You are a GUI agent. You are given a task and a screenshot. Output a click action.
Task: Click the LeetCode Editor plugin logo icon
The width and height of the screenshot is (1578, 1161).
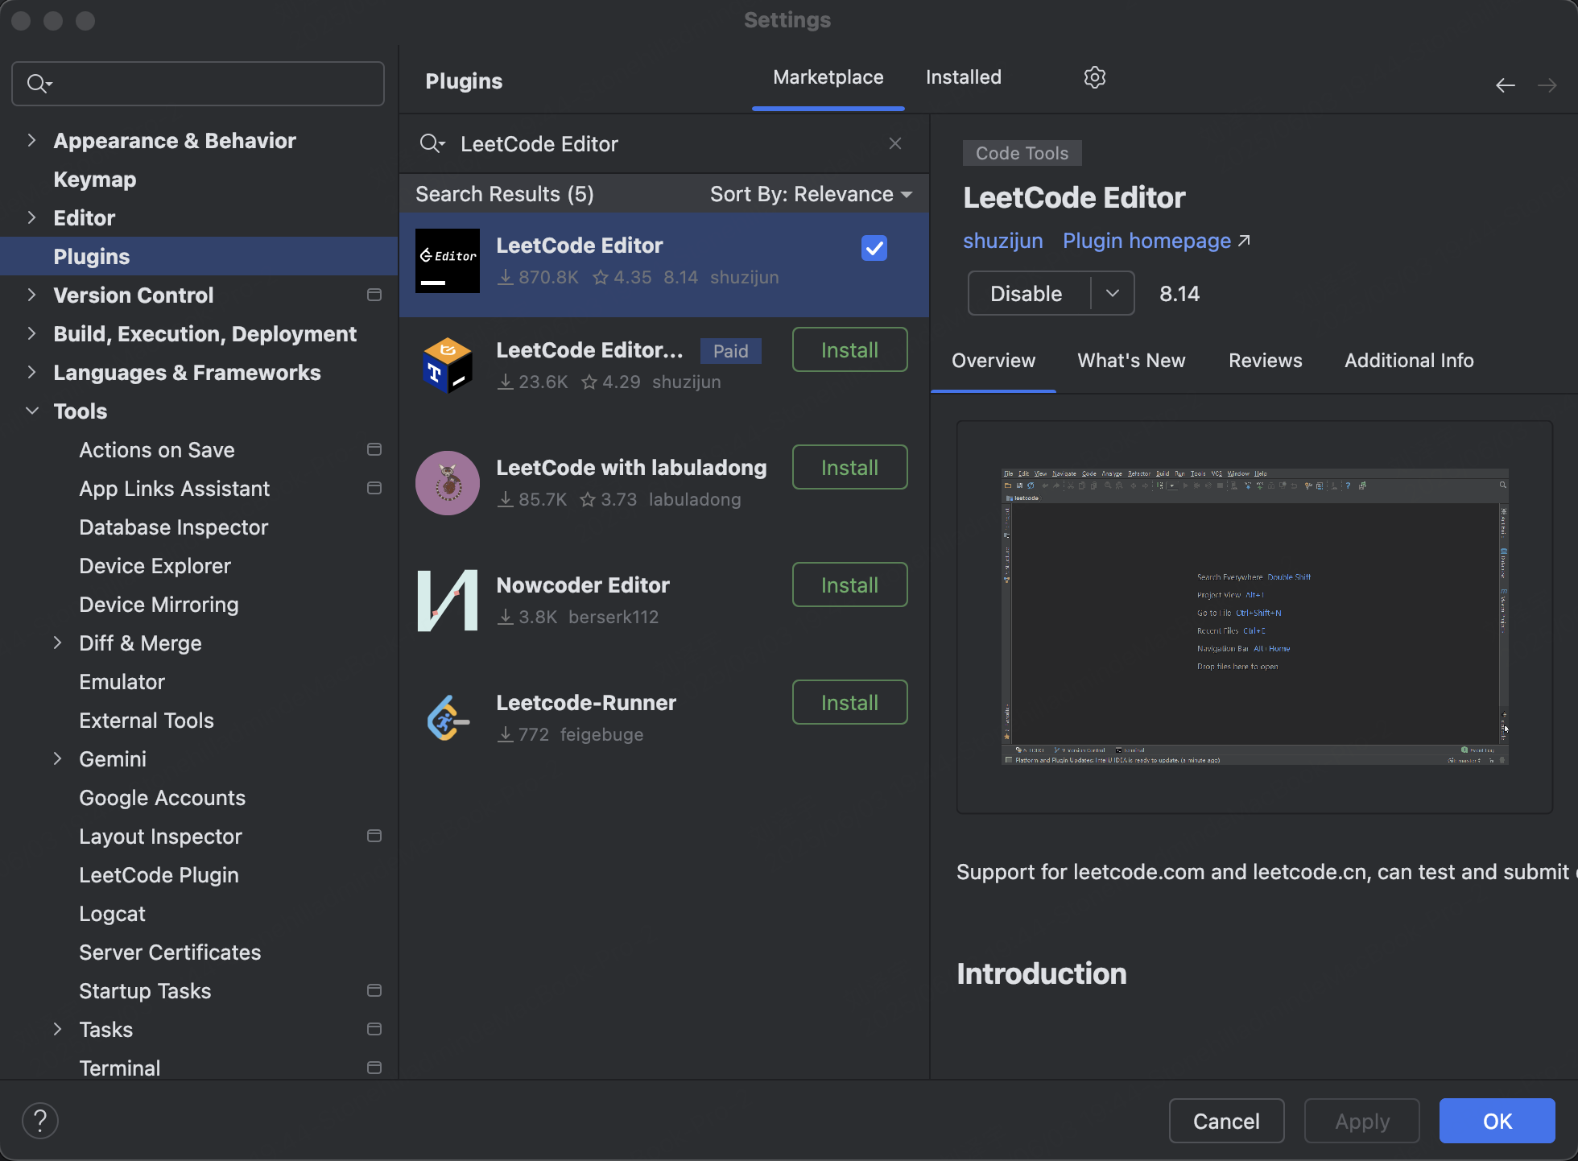pos(448,261)
